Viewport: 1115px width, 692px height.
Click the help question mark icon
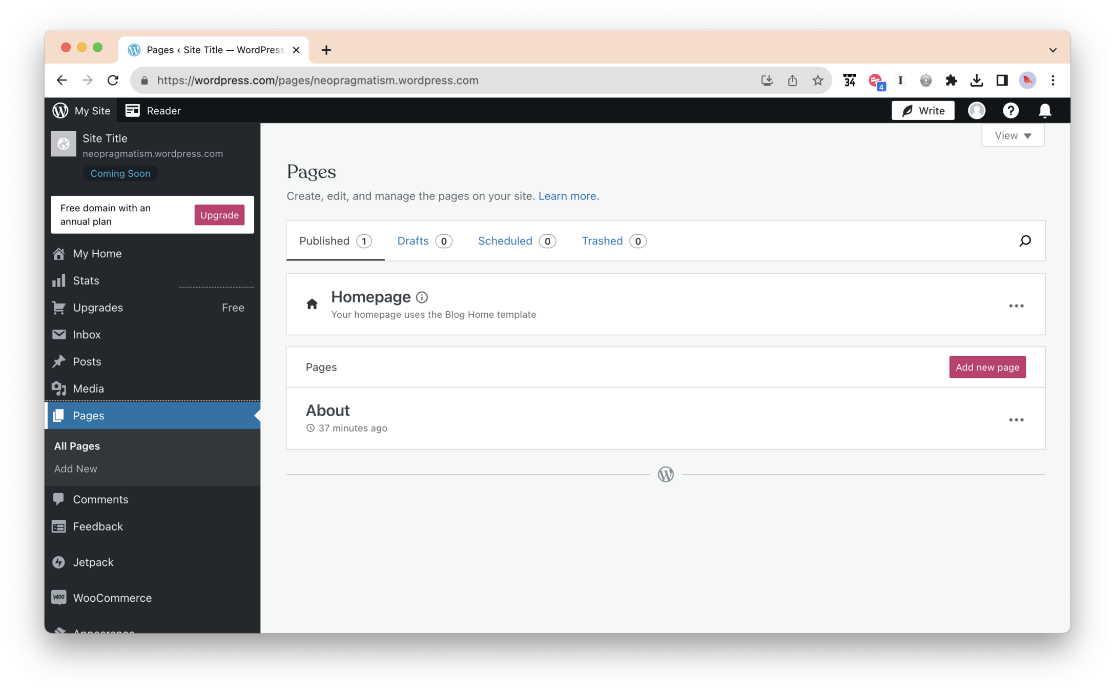coord(1010,111)
